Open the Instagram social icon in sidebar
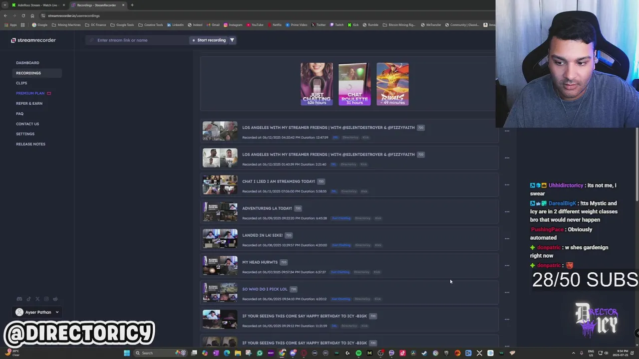 click(46, 299)
